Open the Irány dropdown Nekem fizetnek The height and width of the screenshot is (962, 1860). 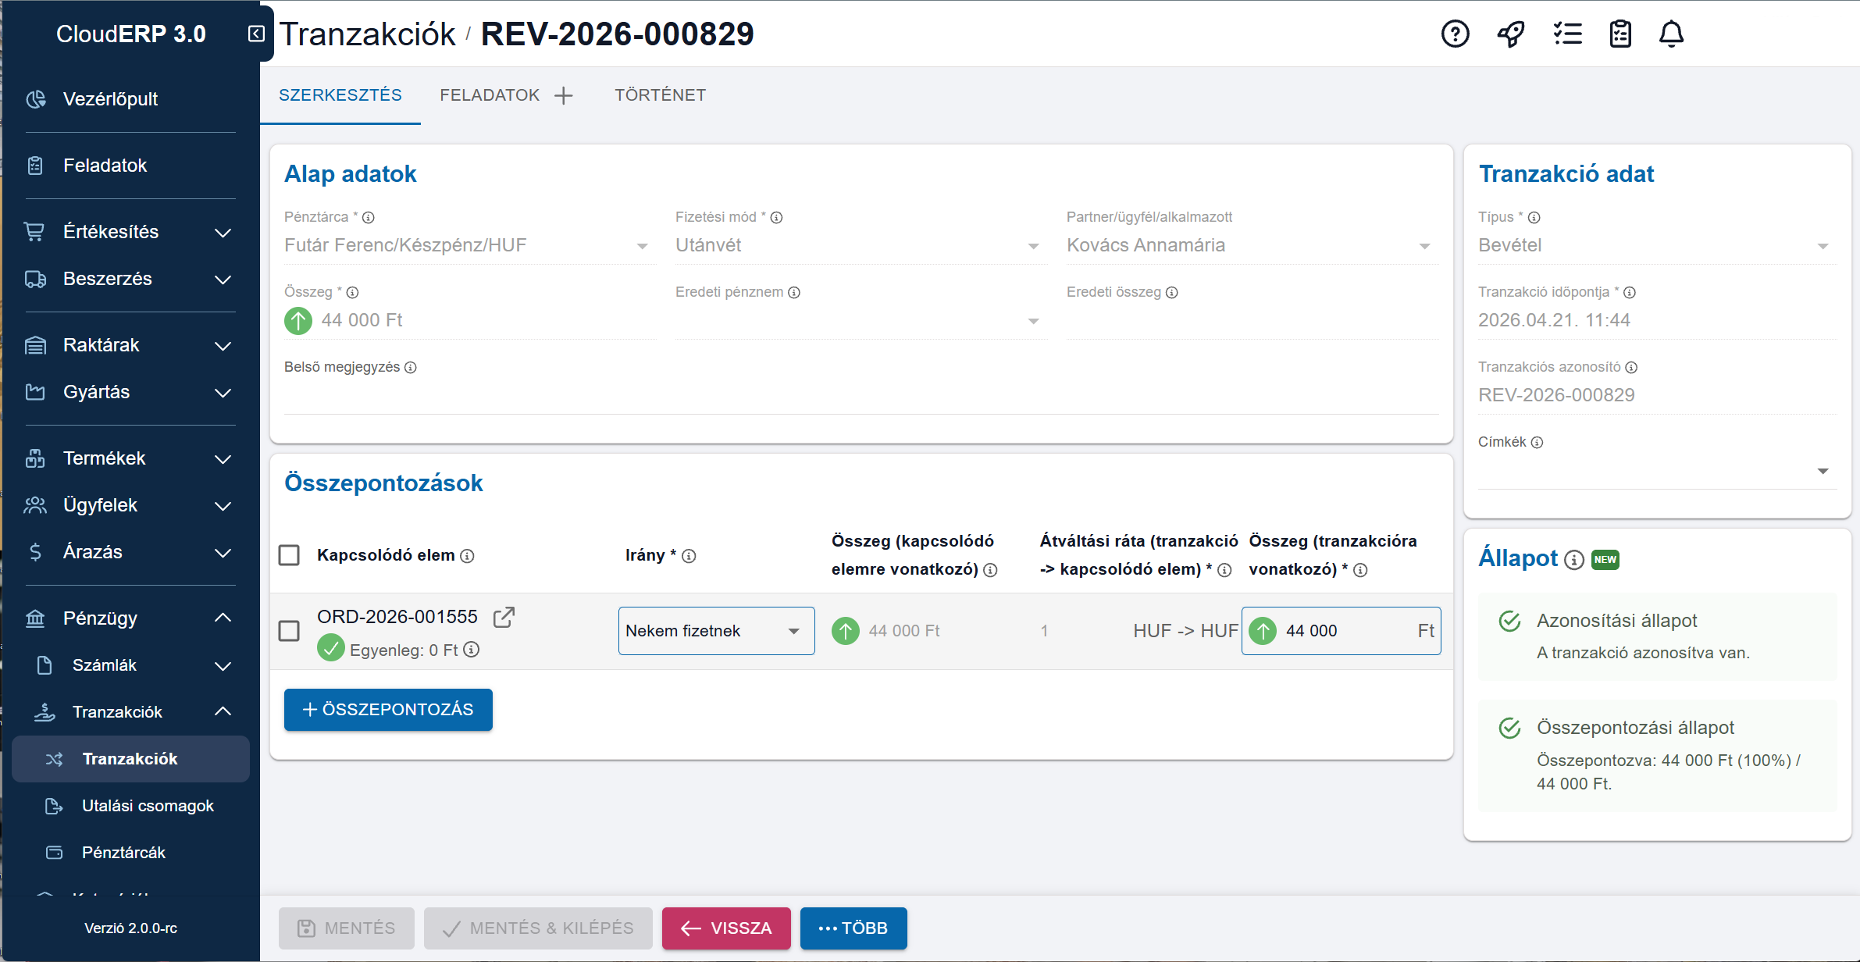(716, 631)
